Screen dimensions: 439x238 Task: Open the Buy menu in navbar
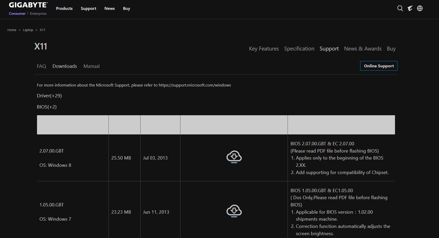pyautogui.click(x=127, y=9)
